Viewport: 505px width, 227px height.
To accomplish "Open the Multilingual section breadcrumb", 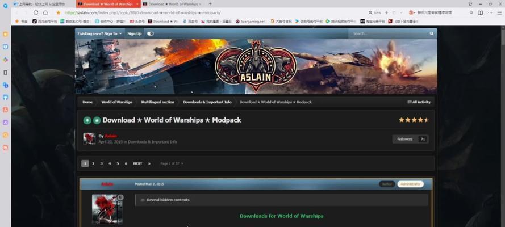I will 157,102.
